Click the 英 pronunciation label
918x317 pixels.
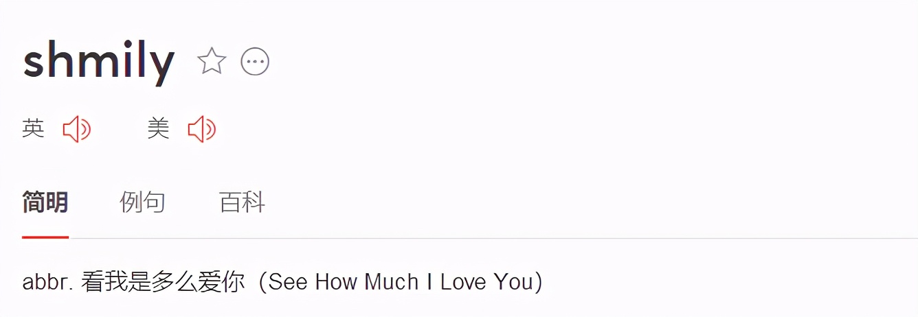[x=33, y=128]
